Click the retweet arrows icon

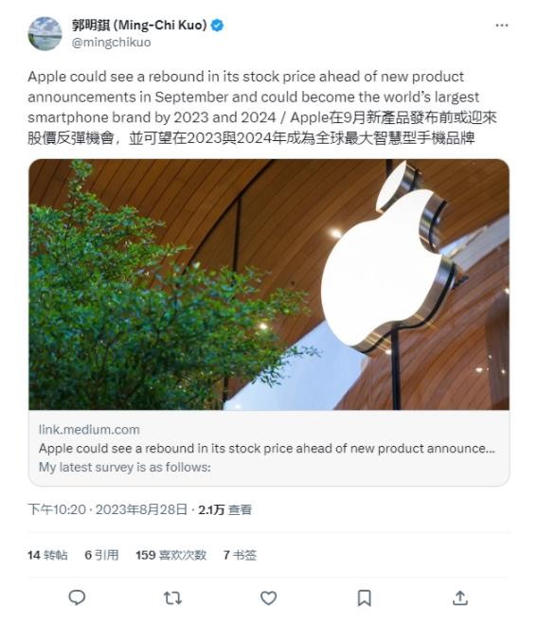(x=172, y=597)
